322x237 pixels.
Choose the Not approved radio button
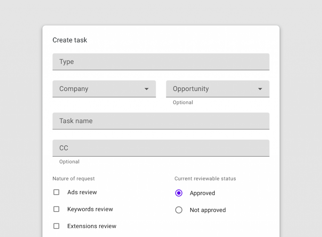[179, 210]
